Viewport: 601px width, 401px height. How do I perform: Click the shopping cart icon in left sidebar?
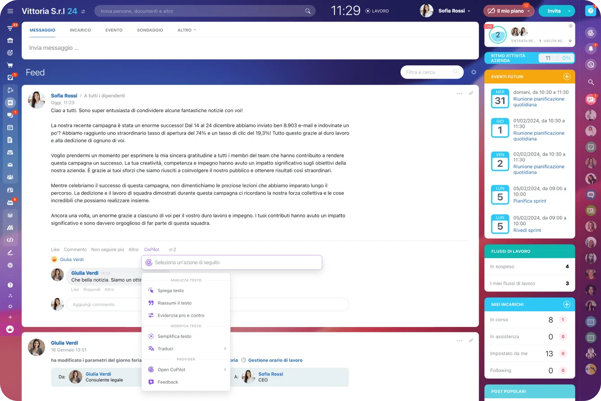[x=10, y=65]
